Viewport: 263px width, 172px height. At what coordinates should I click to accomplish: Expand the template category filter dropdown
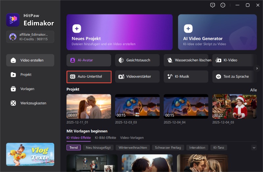pos(253,148)
